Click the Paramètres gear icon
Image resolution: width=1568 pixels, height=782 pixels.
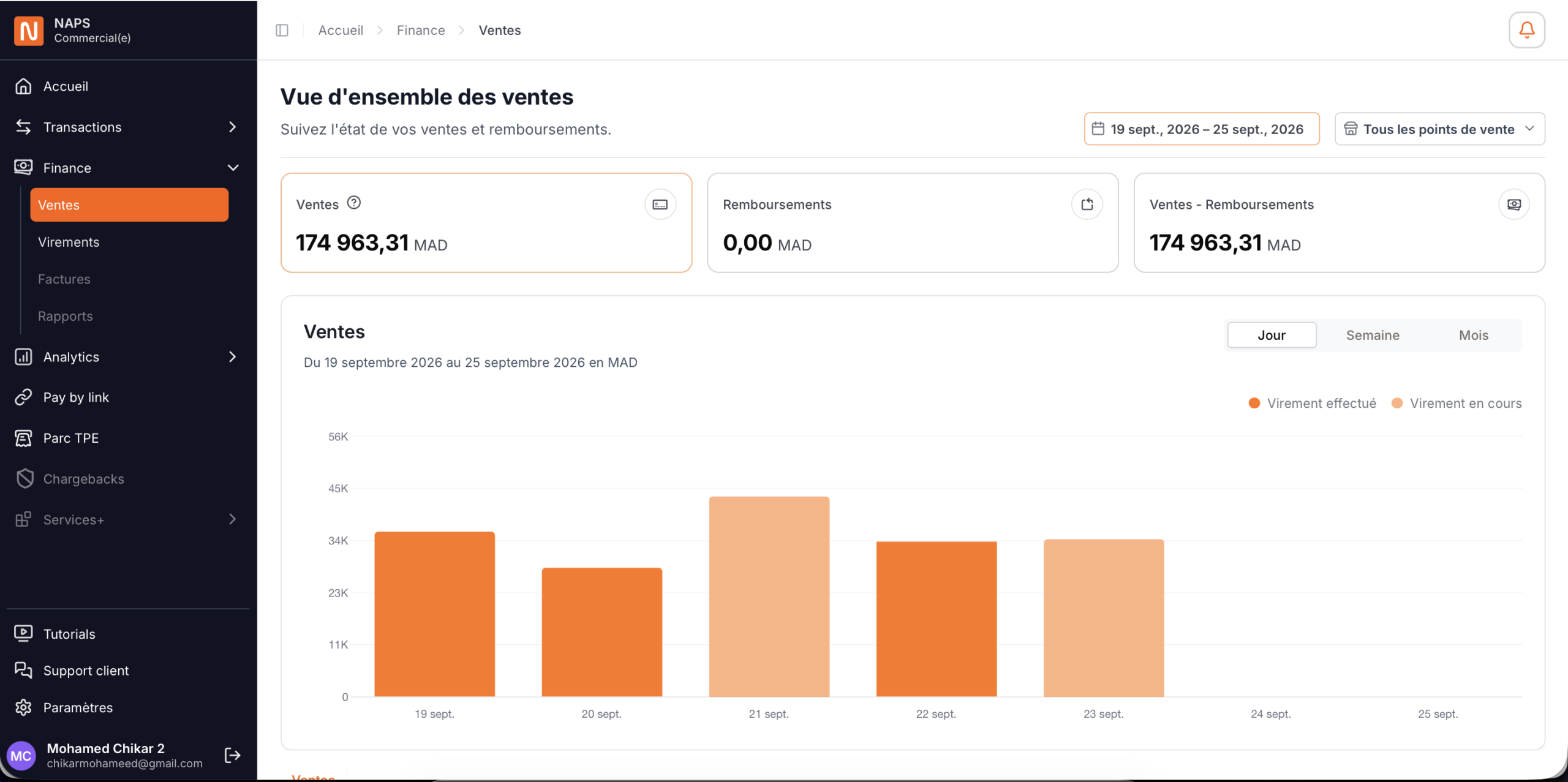tap(23, 707)
